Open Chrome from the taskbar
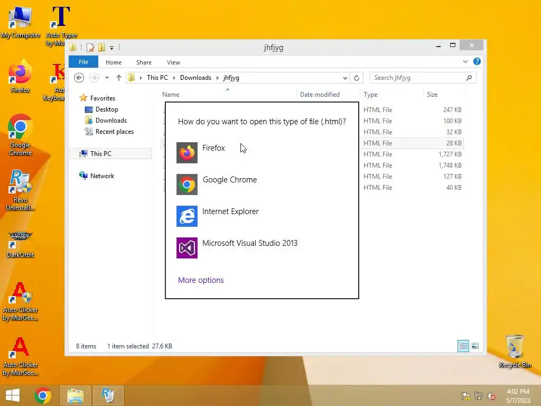The width and height of the screenshot is (541, 406). point(43,395)
